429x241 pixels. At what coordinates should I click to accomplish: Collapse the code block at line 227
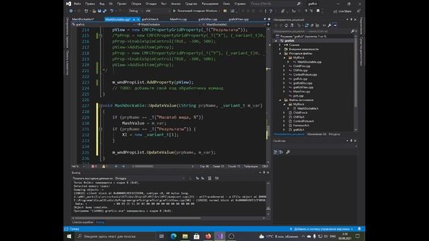click(x=101, y=106)
